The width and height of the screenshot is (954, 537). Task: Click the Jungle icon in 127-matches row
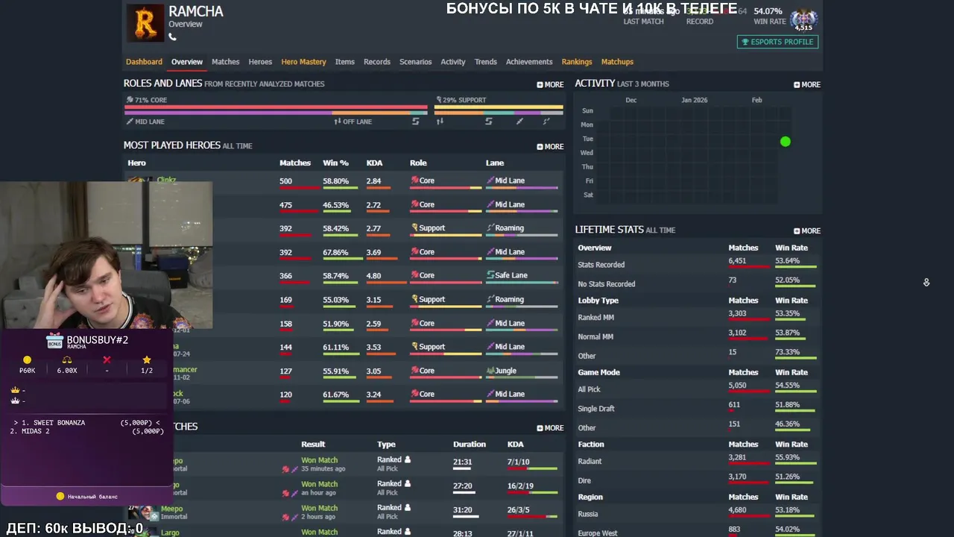point(490,371)
